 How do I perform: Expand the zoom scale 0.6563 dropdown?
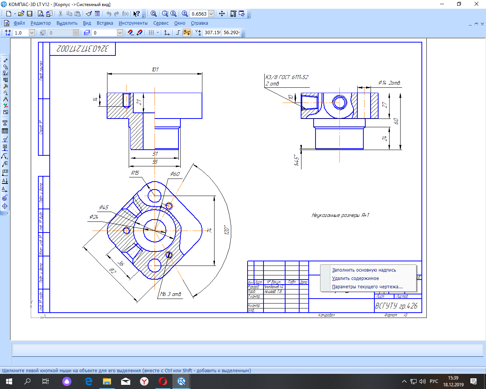point(211,14)
